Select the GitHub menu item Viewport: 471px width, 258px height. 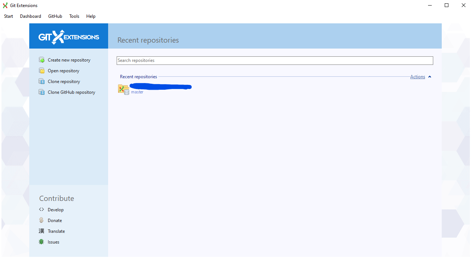[55, 16]
